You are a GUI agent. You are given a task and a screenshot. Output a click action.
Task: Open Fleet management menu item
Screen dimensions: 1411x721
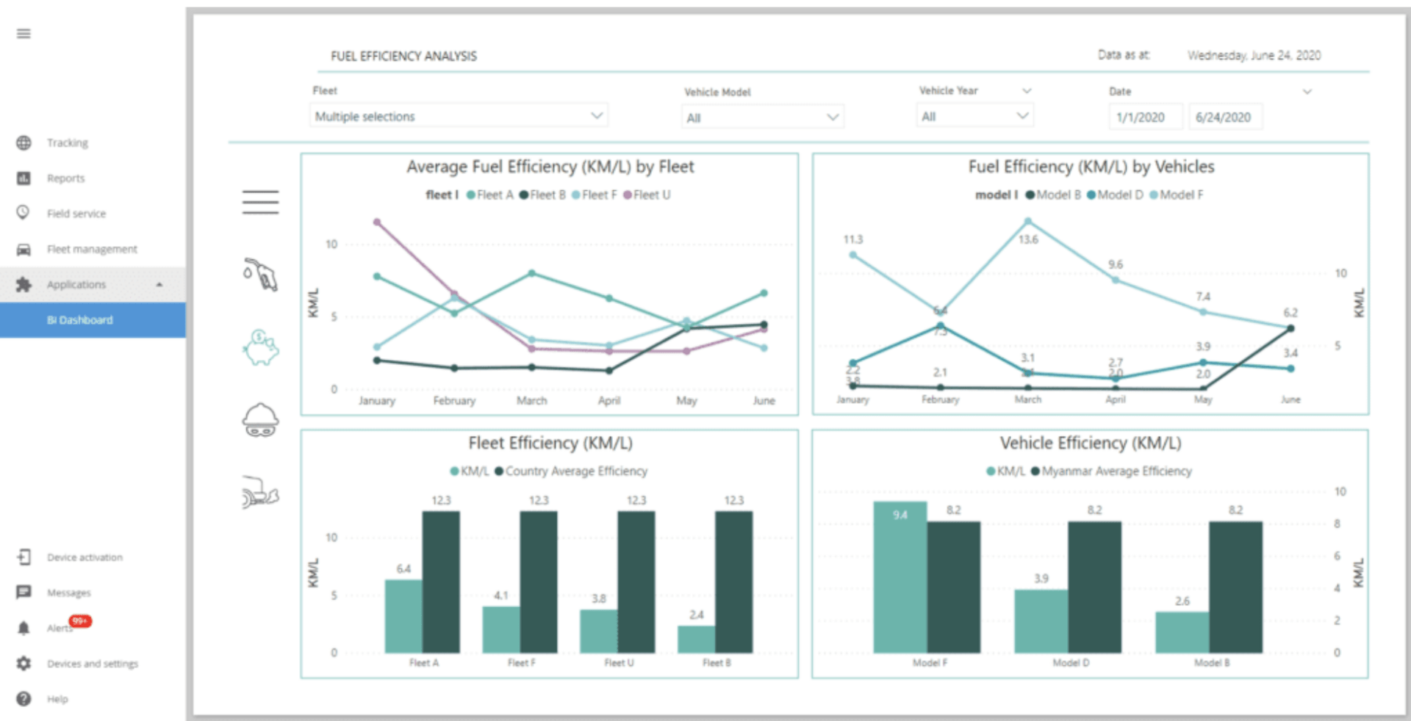(x=92, y=249)
